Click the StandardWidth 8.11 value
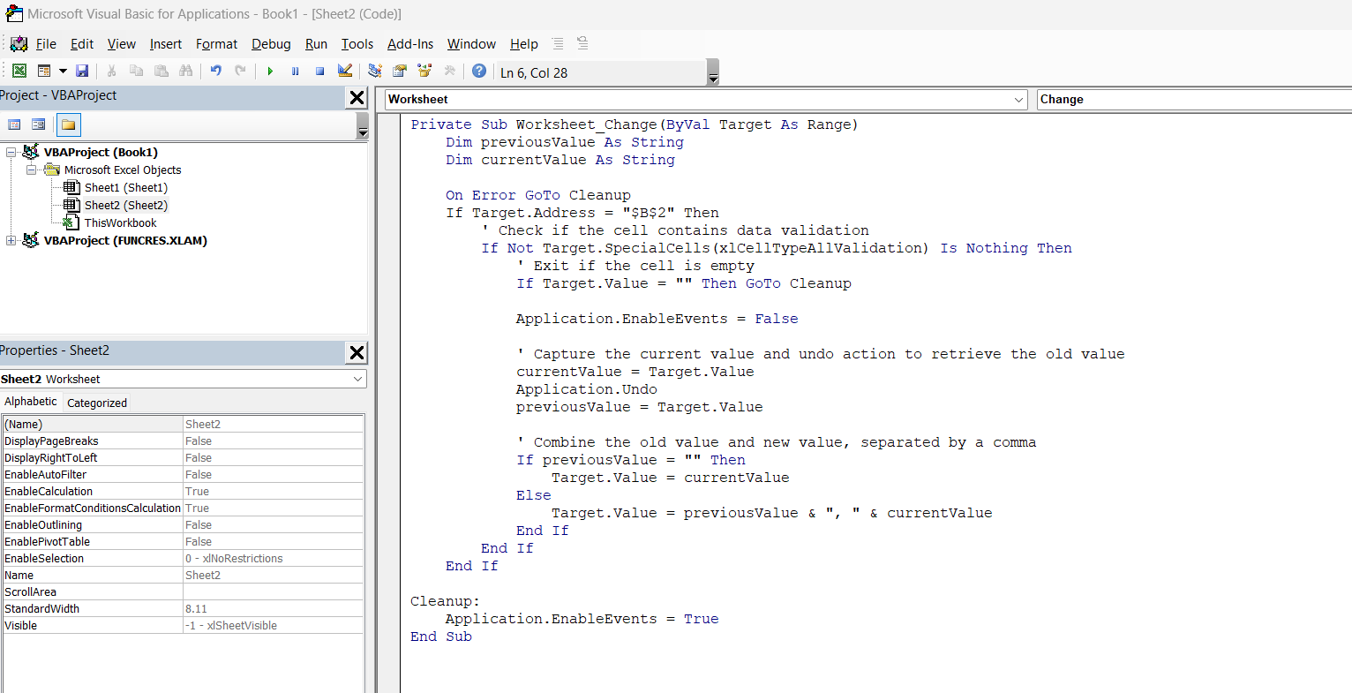Screen dimensions: 1352x693 [273, 608]
